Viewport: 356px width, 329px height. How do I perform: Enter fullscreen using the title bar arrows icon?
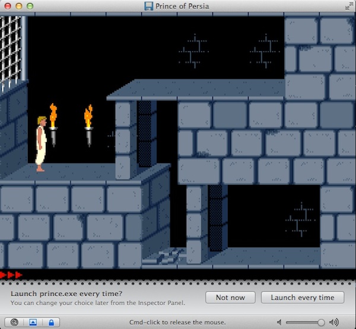(349, 6)
